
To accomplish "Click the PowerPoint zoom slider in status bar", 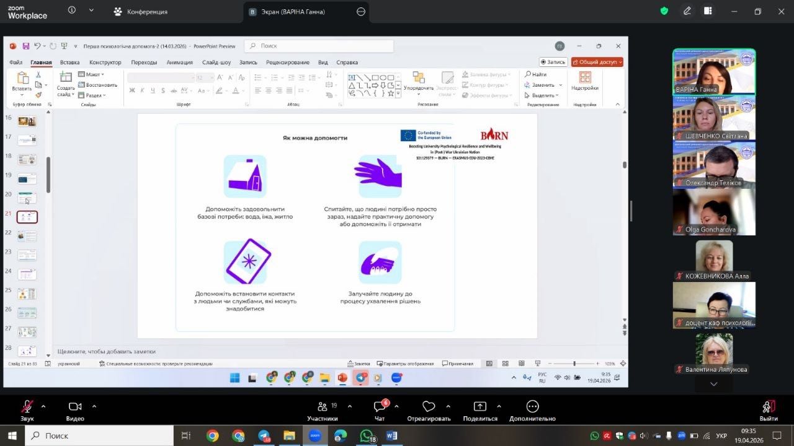I will [574, 364].
